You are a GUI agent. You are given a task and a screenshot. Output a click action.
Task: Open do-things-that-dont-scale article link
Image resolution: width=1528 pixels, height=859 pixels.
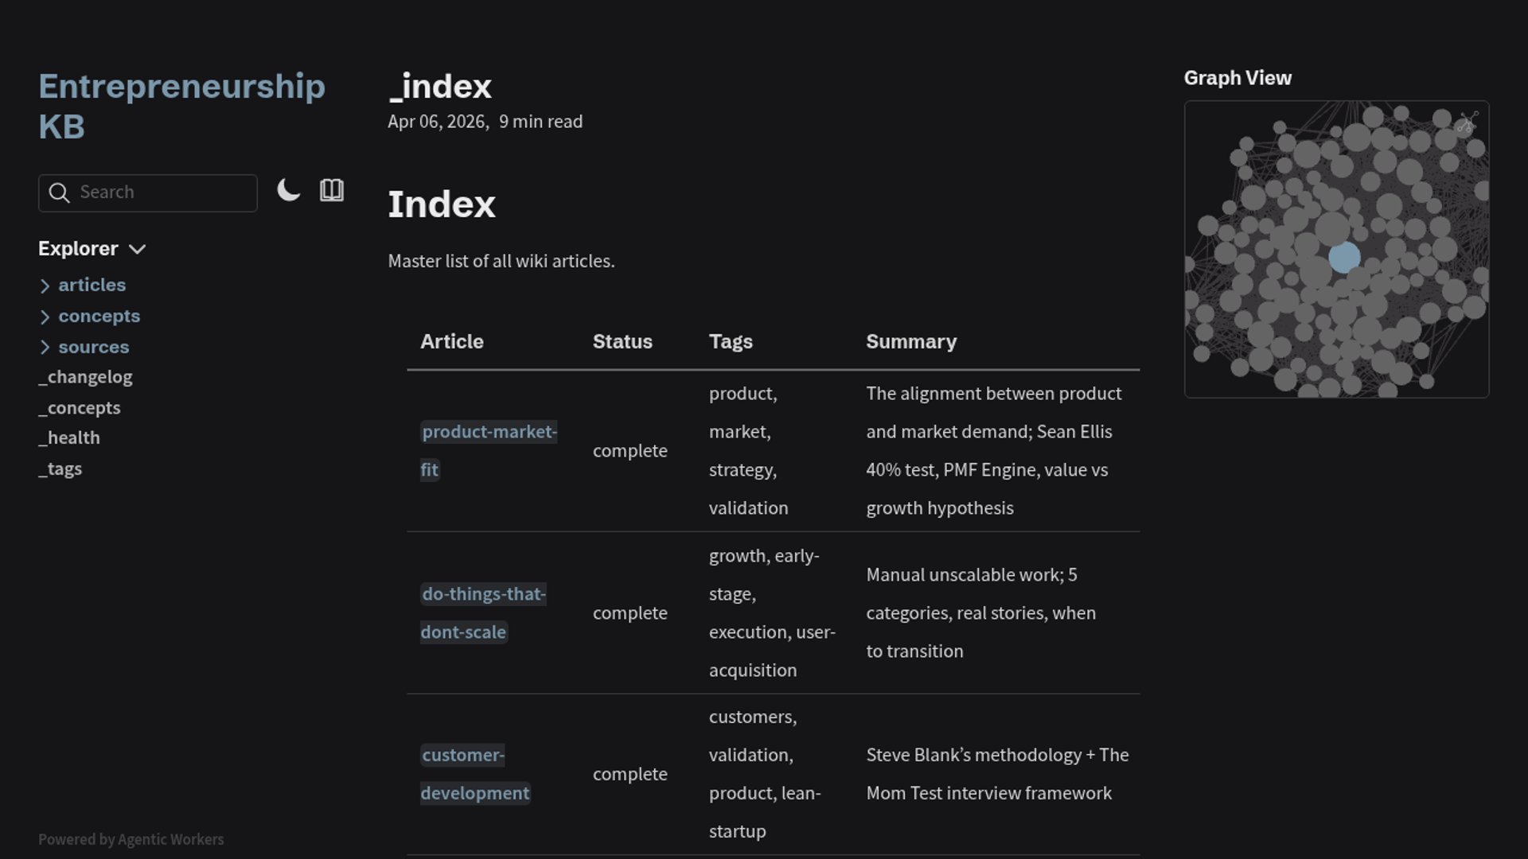(x=483, y=594)
